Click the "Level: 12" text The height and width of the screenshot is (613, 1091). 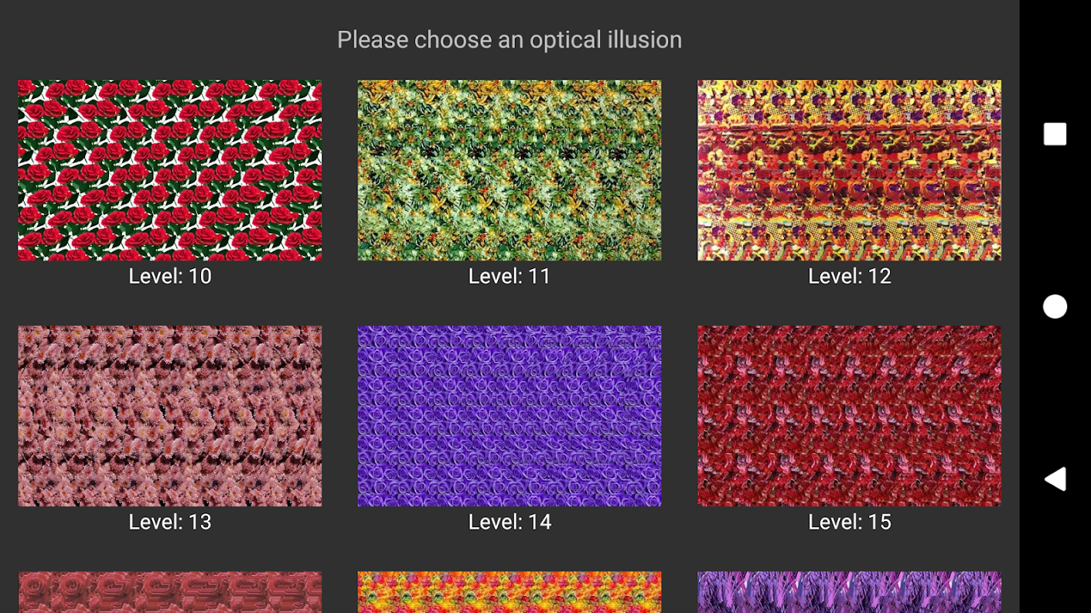pyautogui.click(x=849, y=276)
